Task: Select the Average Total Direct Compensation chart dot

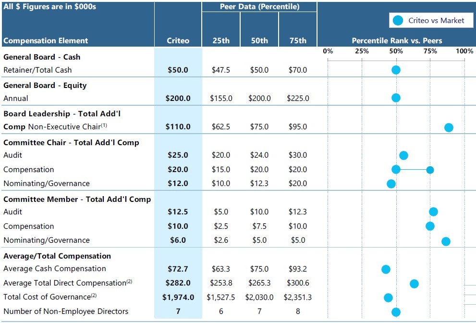Action: 414,284
